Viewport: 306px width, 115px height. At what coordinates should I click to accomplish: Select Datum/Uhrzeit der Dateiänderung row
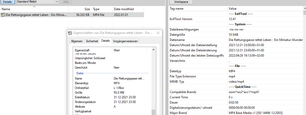(236, 50)
